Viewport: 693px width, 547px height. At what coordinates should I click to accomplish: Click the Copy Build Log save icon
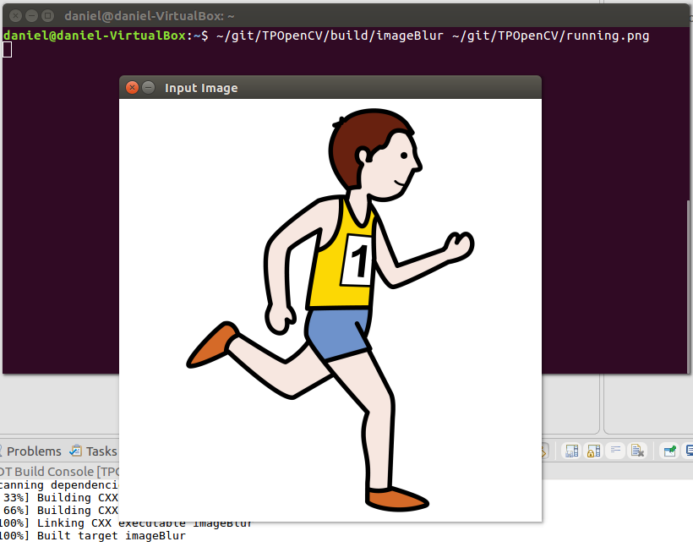(572, 451)
